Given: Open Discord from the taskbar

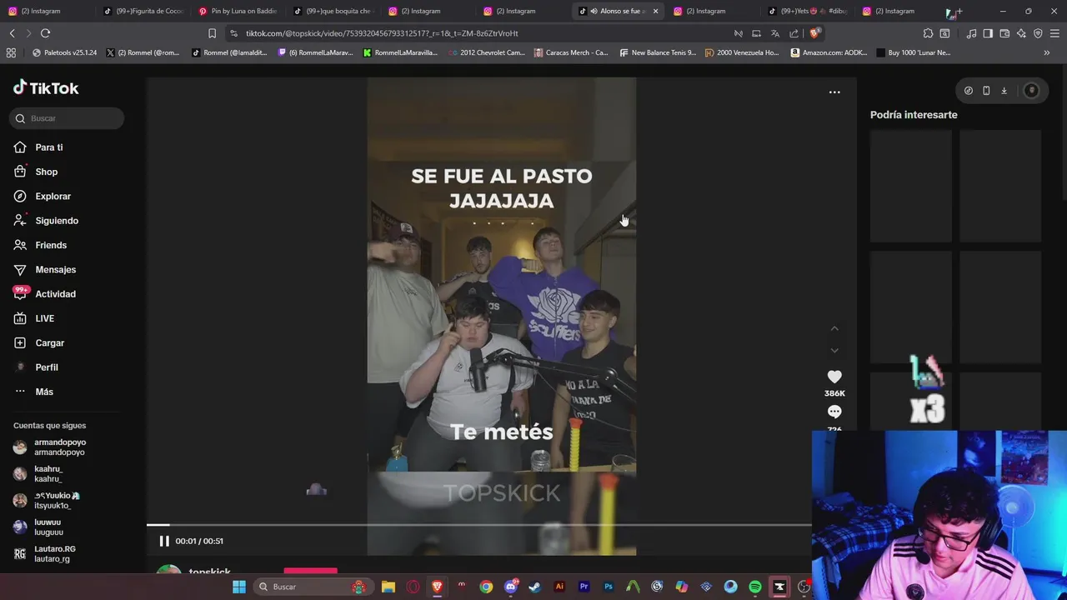Looking at the screenshot, I should [511, 587].
